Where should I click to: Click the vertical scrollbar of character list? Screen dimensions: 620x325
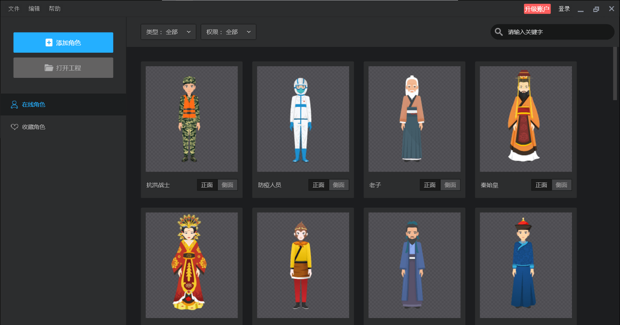(615, 74)
